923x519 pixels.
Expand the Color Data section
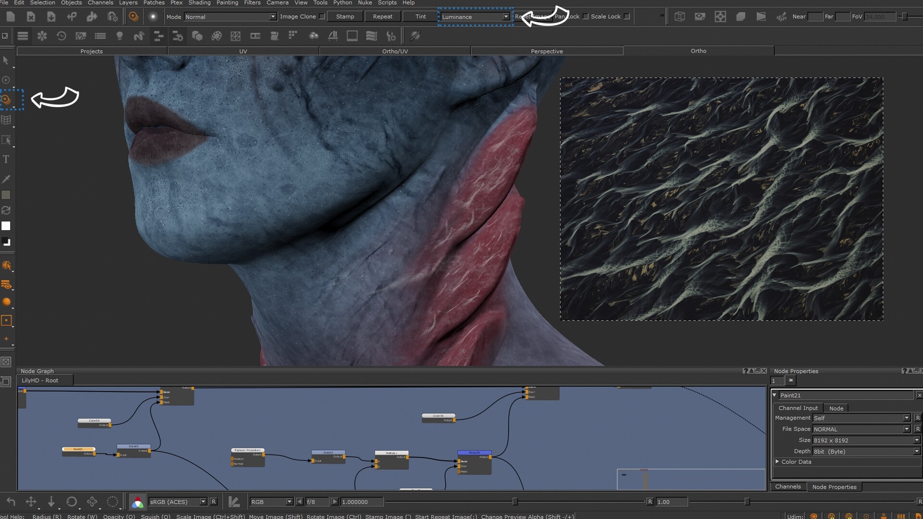tap(777, 461)
